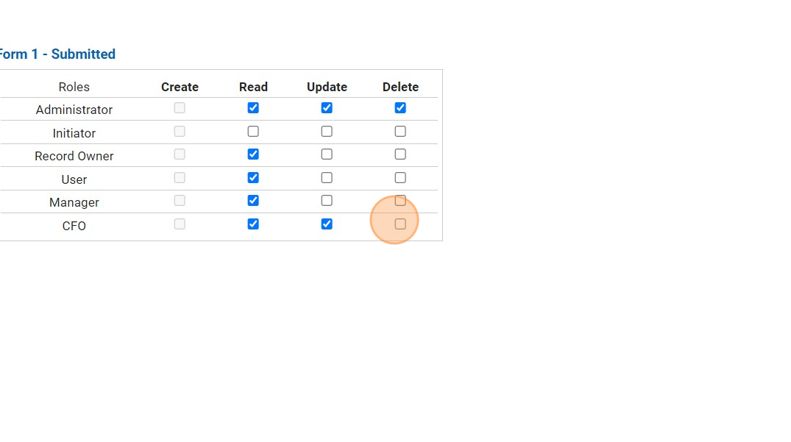Screen dimensions: 791x442
Task: Check Record Owner Update checkbox
Action: (327, 154)
